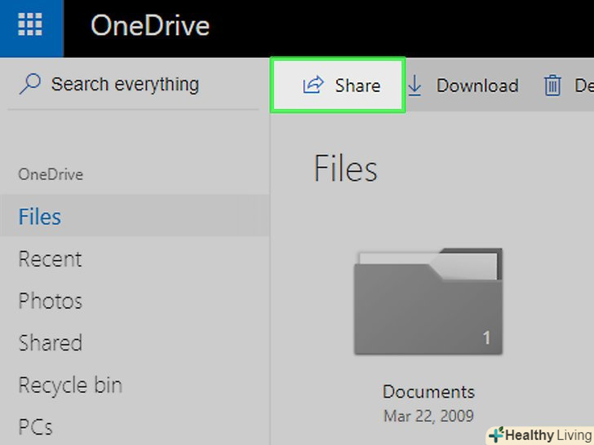Click the magnifier search icon
The width and height of the screenshot is (594, 445).
coord(30,84)
